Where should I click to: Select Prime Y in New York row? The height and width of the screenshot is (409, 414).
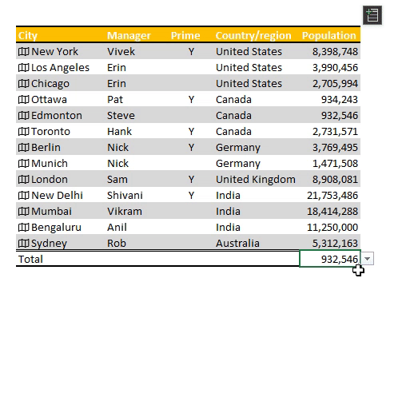[x=191, y=51]
